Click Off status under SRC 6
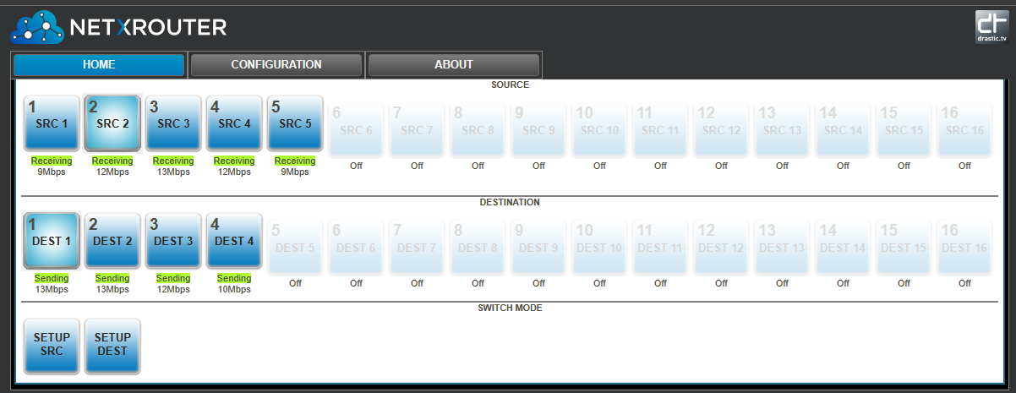The width and height of the screenshot is (1016, 393). 356,166
